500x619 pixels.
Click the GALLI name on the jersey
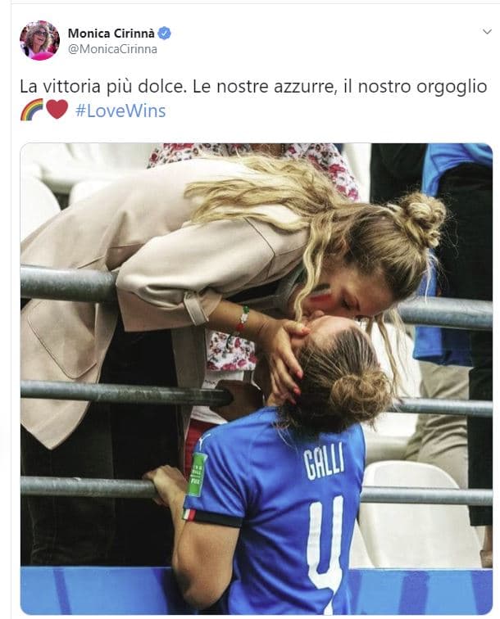pos(324,460)
